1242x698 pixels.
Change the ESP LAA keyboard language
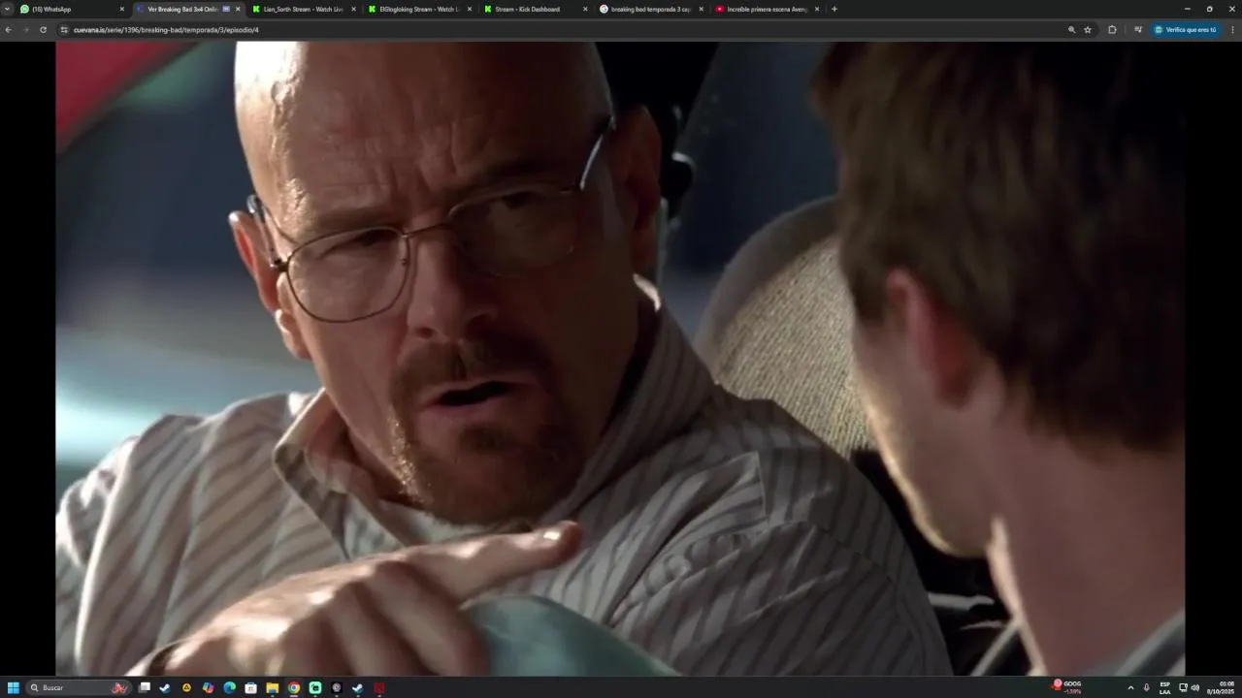(x=1164, y=688)
